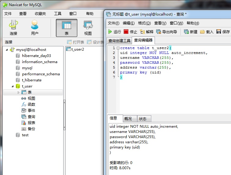Open the main window 查看 menu

click(x=23, y=14)
